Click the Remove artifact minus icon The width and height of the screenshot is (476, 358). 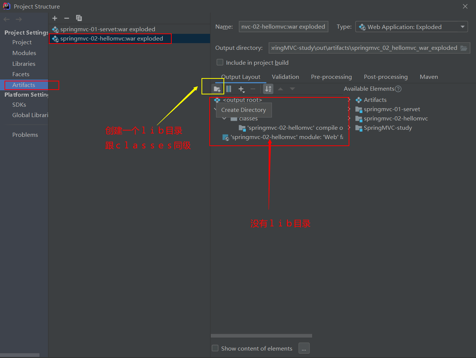pyautogui.click(x=67, y=18)
